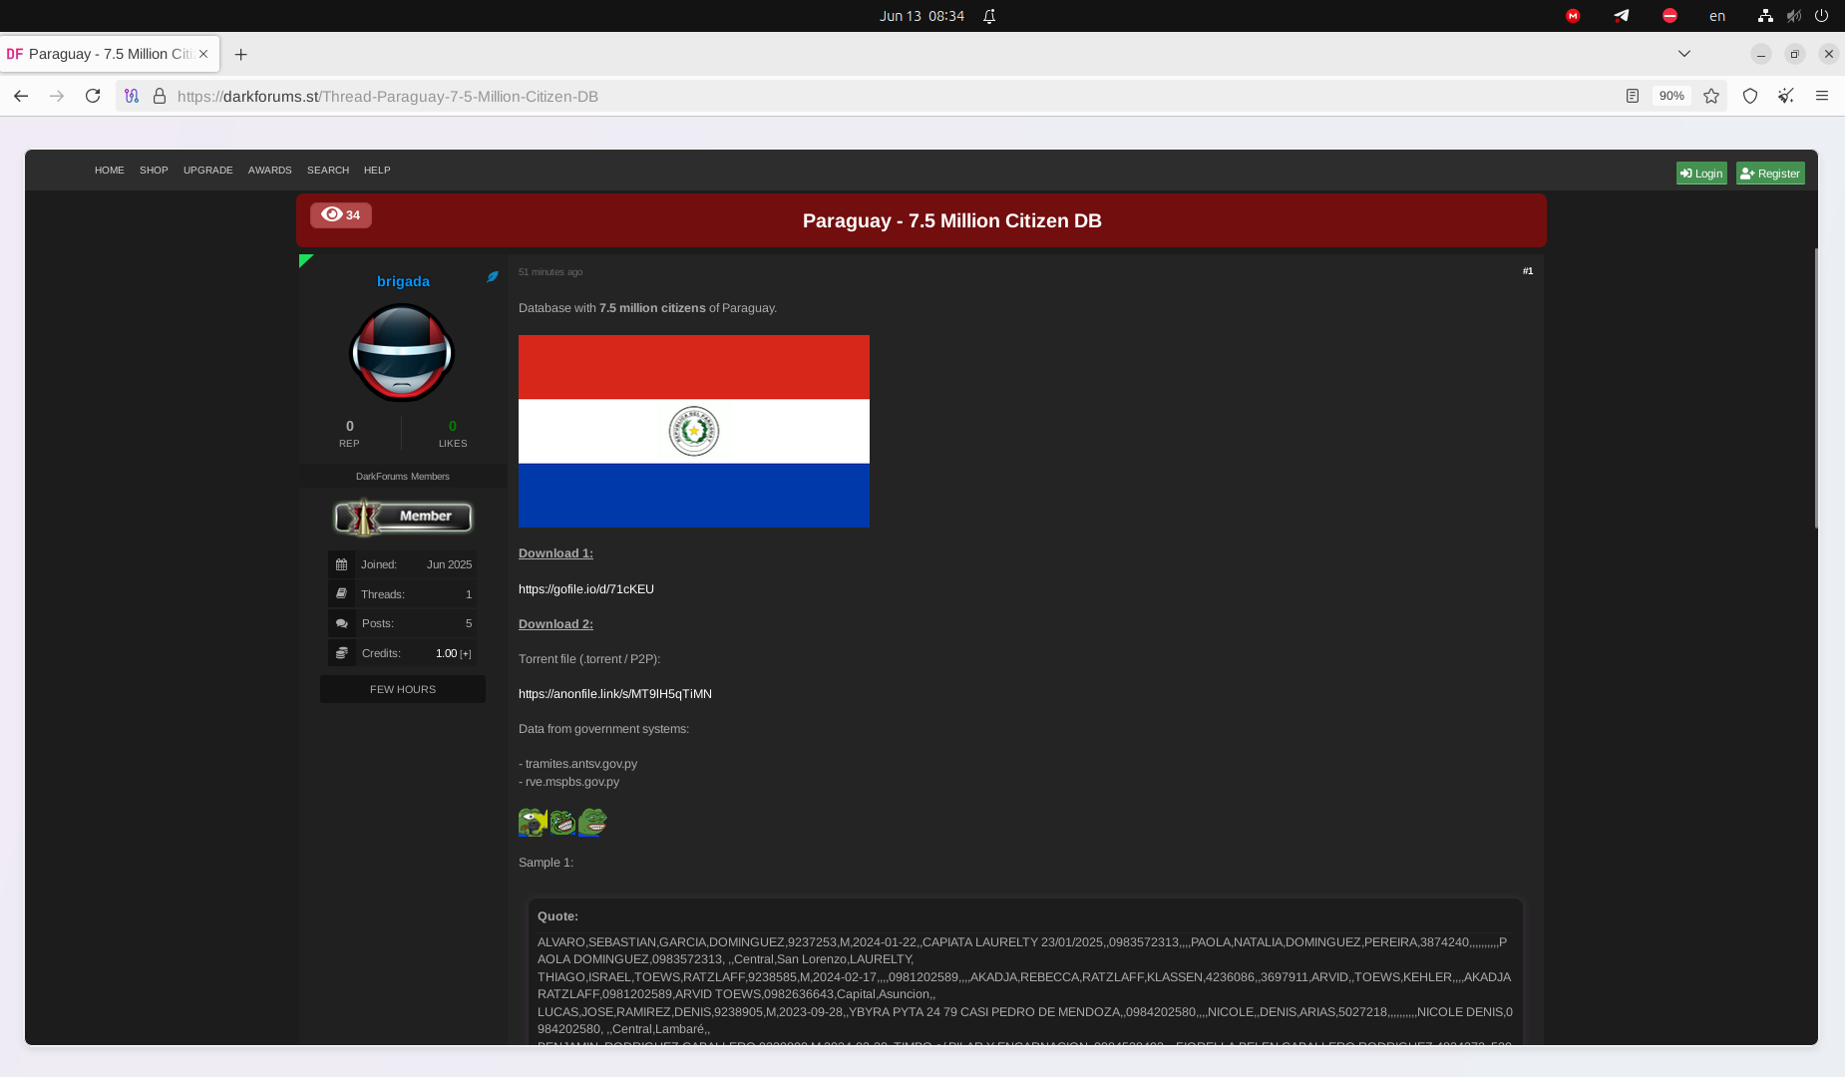1845x1077 pixels.
Task: Click the clock showing Jun 13 08:34
Action: (x=922, y=16)
